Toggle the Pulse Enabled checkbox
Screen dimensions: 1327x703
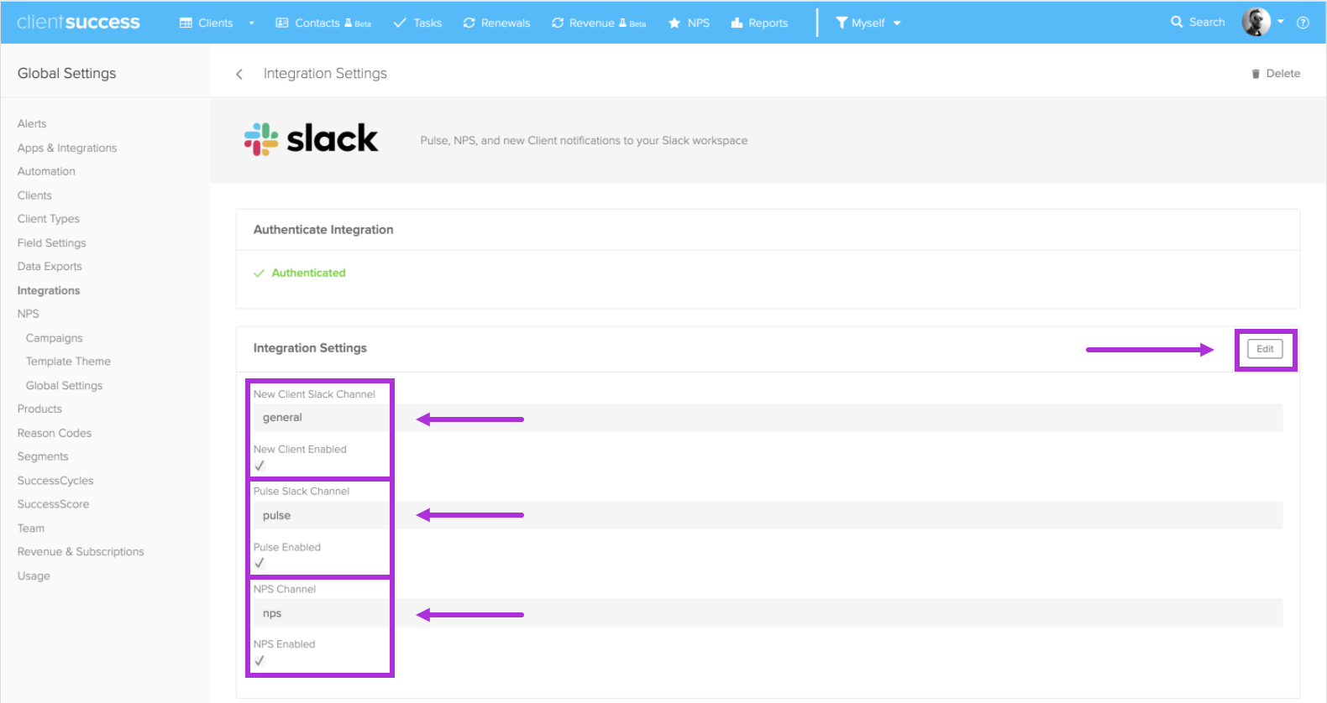point(260,563)
